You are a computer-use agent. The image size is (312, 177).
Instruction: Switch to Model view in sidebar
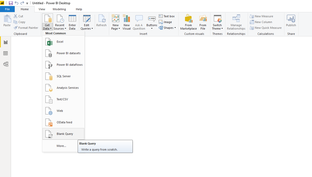[6, 64]
